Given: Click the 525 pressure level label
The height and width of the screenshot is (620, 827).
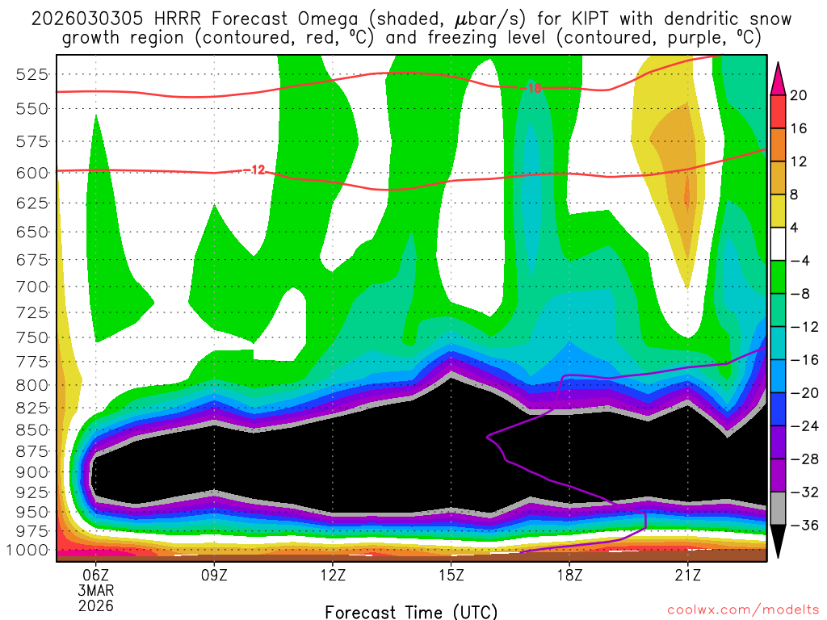Looking at the screenshot, I should coord(32,74).
